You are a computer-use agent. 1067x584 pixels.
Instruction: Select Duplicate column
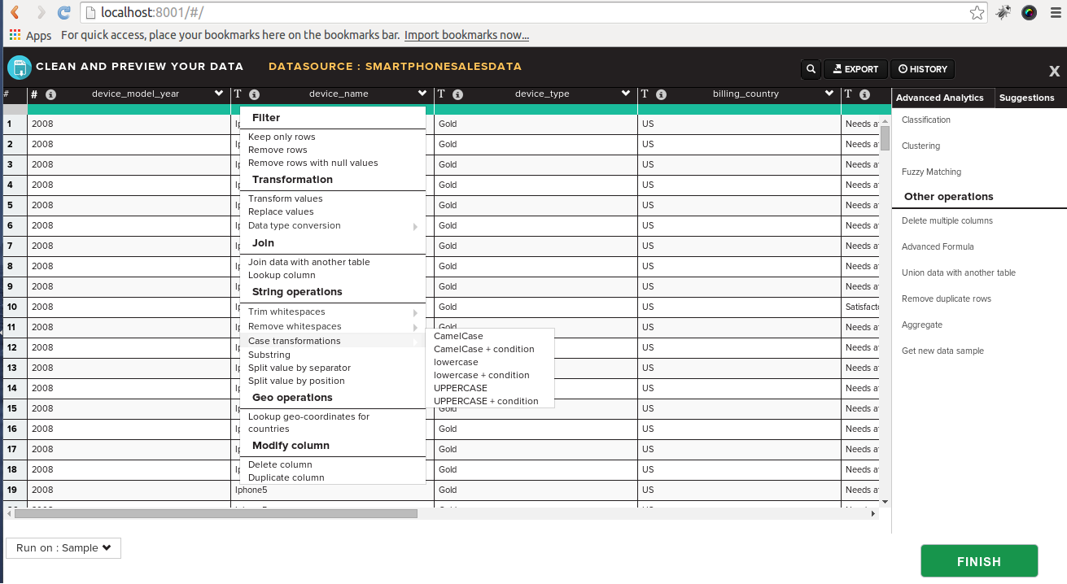[286, 477]
